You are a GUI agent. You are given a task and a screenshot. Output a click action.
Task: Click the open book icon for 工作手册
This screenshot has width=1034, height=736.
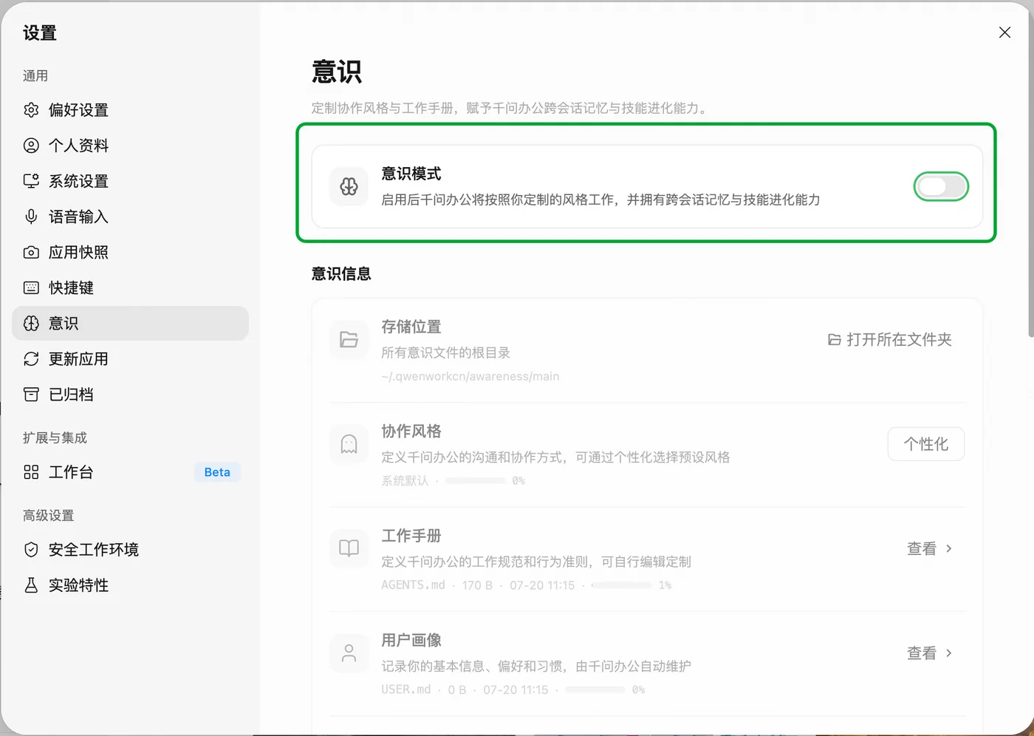click(349, 548)
